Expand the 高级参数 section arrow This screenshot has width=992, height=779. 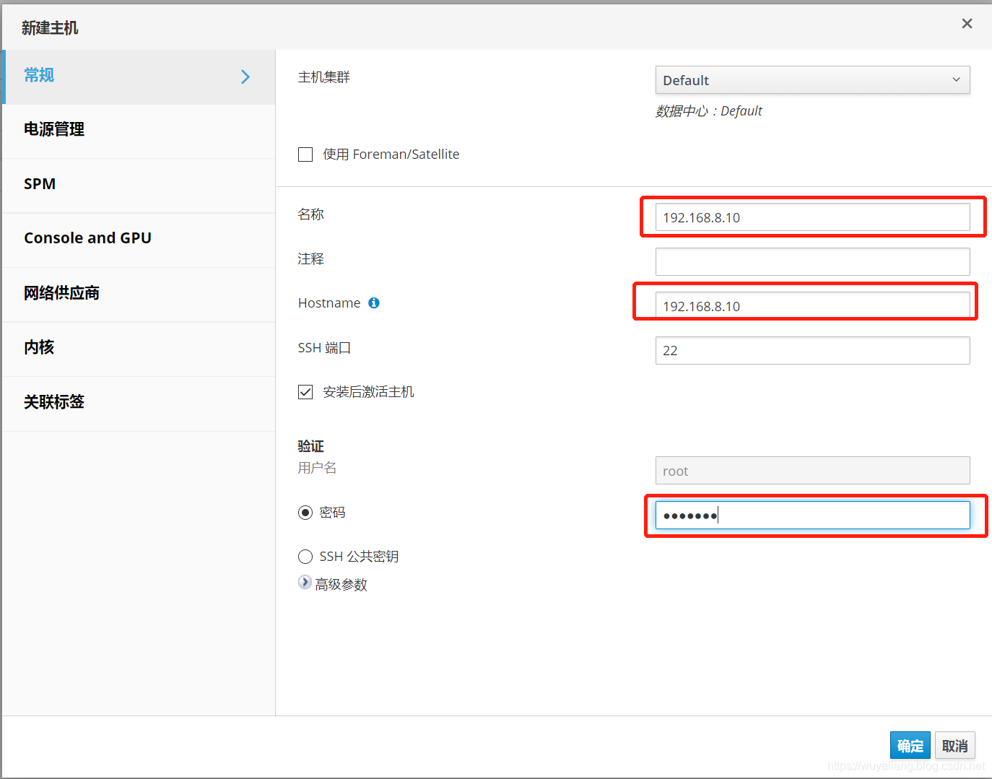(305, 583)
